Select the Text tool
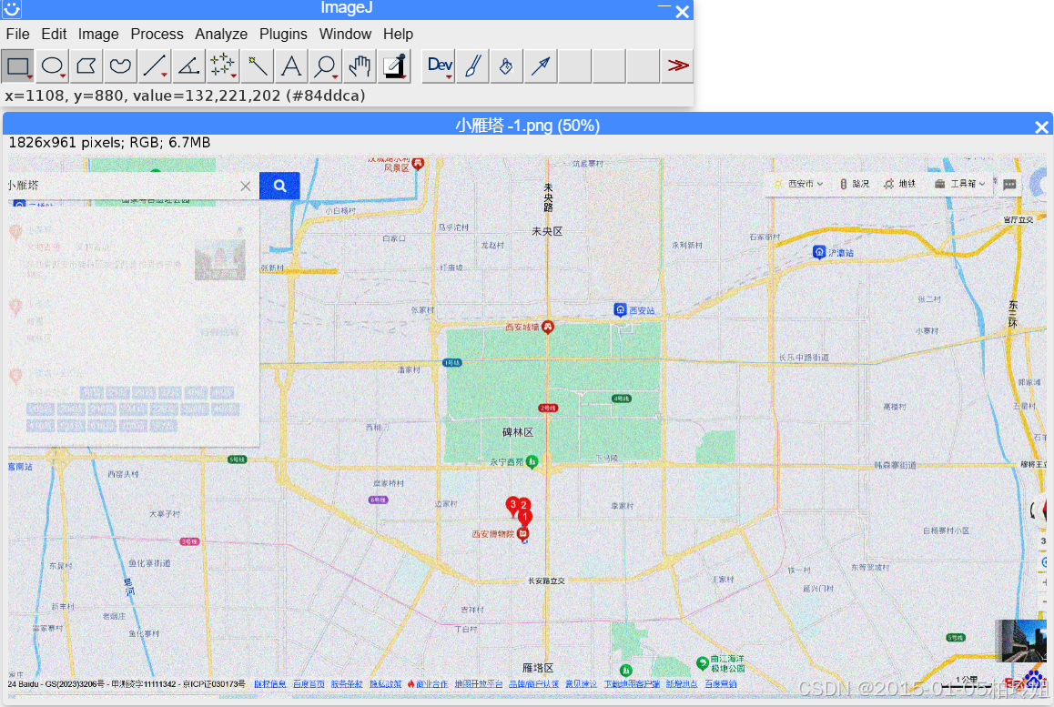 292,66
